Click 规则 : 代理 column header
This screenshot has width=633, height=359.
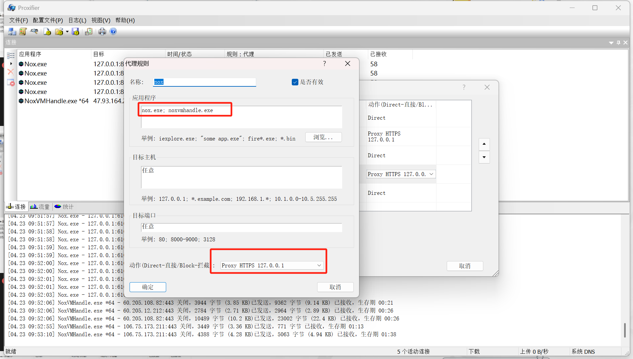tap(274, 54)
